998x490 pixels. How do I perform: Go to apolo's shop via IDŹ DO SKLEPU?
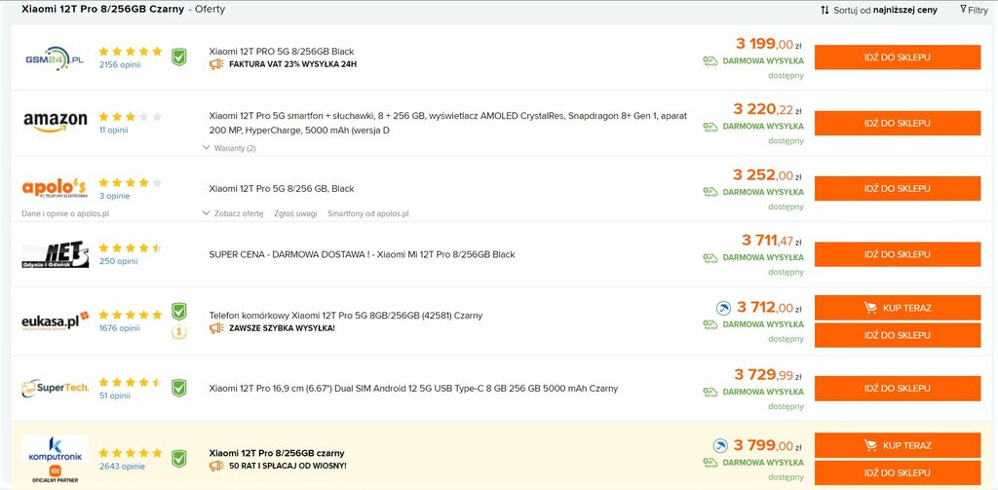pyautogui.click(x=898, y=188)
